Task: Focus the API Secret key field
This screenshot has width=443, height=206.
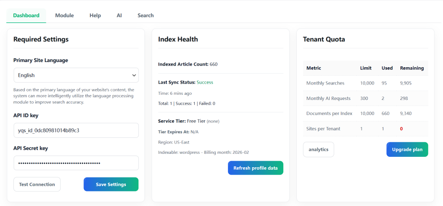Action: click(x=76, y=163)
